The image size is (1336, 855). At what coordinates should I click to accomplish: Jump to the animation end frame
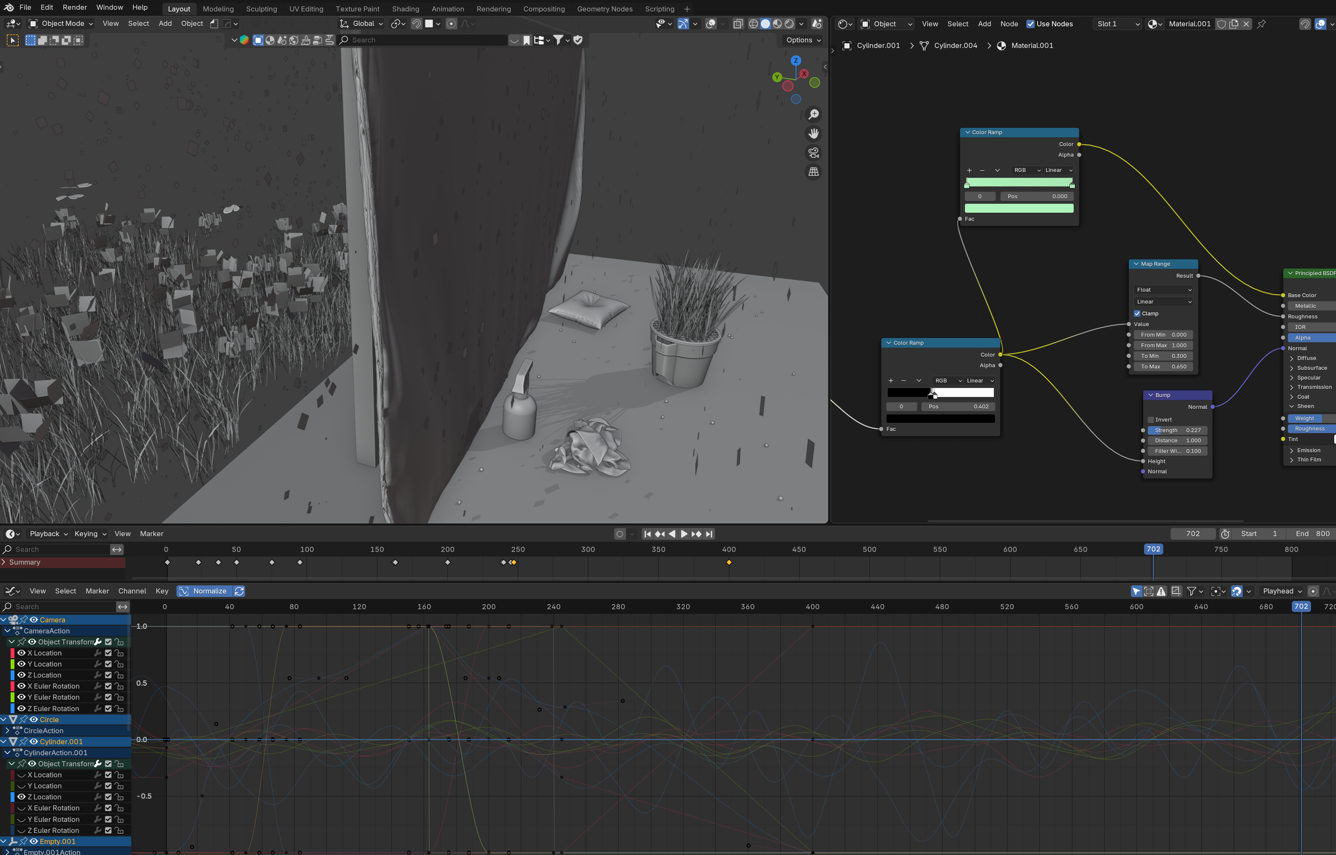click(x=709, y=534)
